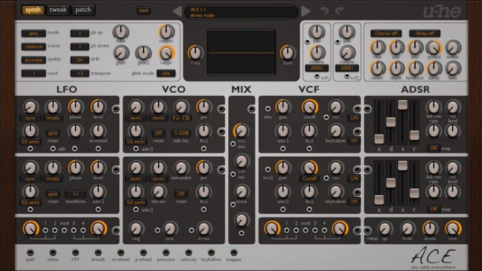Viewport: 482px width, 271px height.
Task: Open the transpose -12 selector
Action: pos(80,73)
